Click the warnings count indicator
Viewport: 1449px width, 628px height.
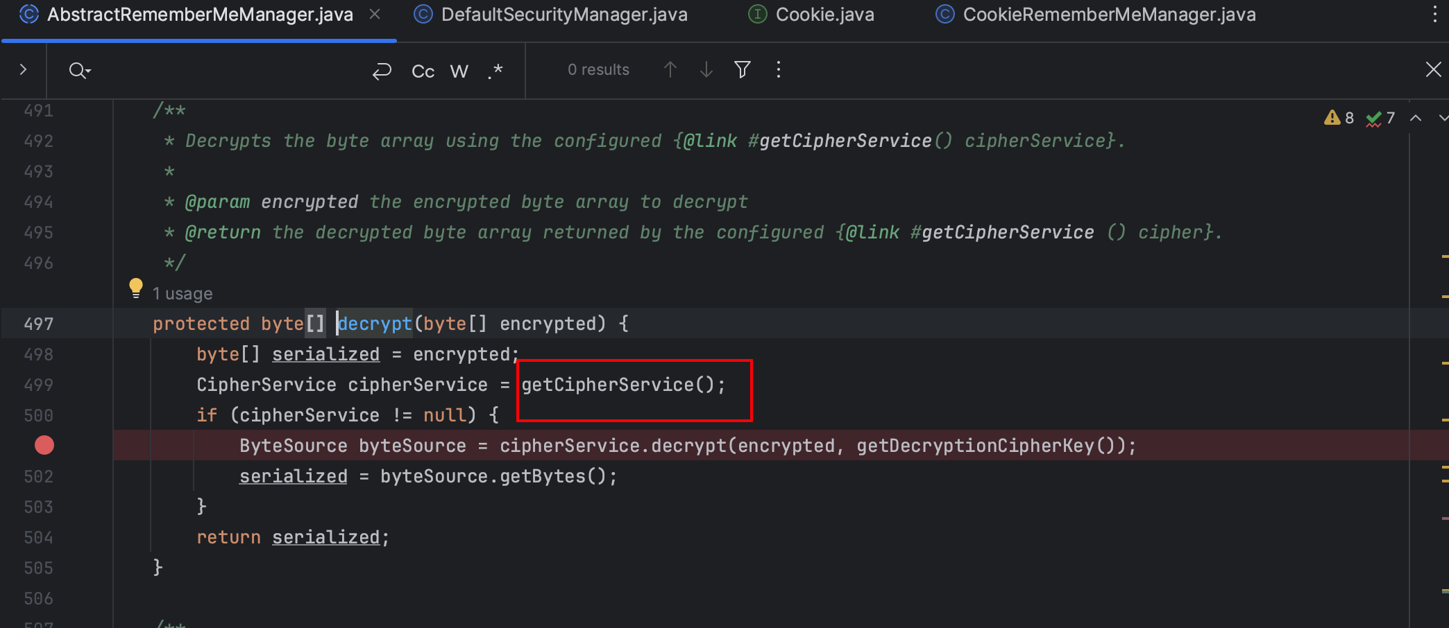pyautogui.click(x=1339, y=118)
